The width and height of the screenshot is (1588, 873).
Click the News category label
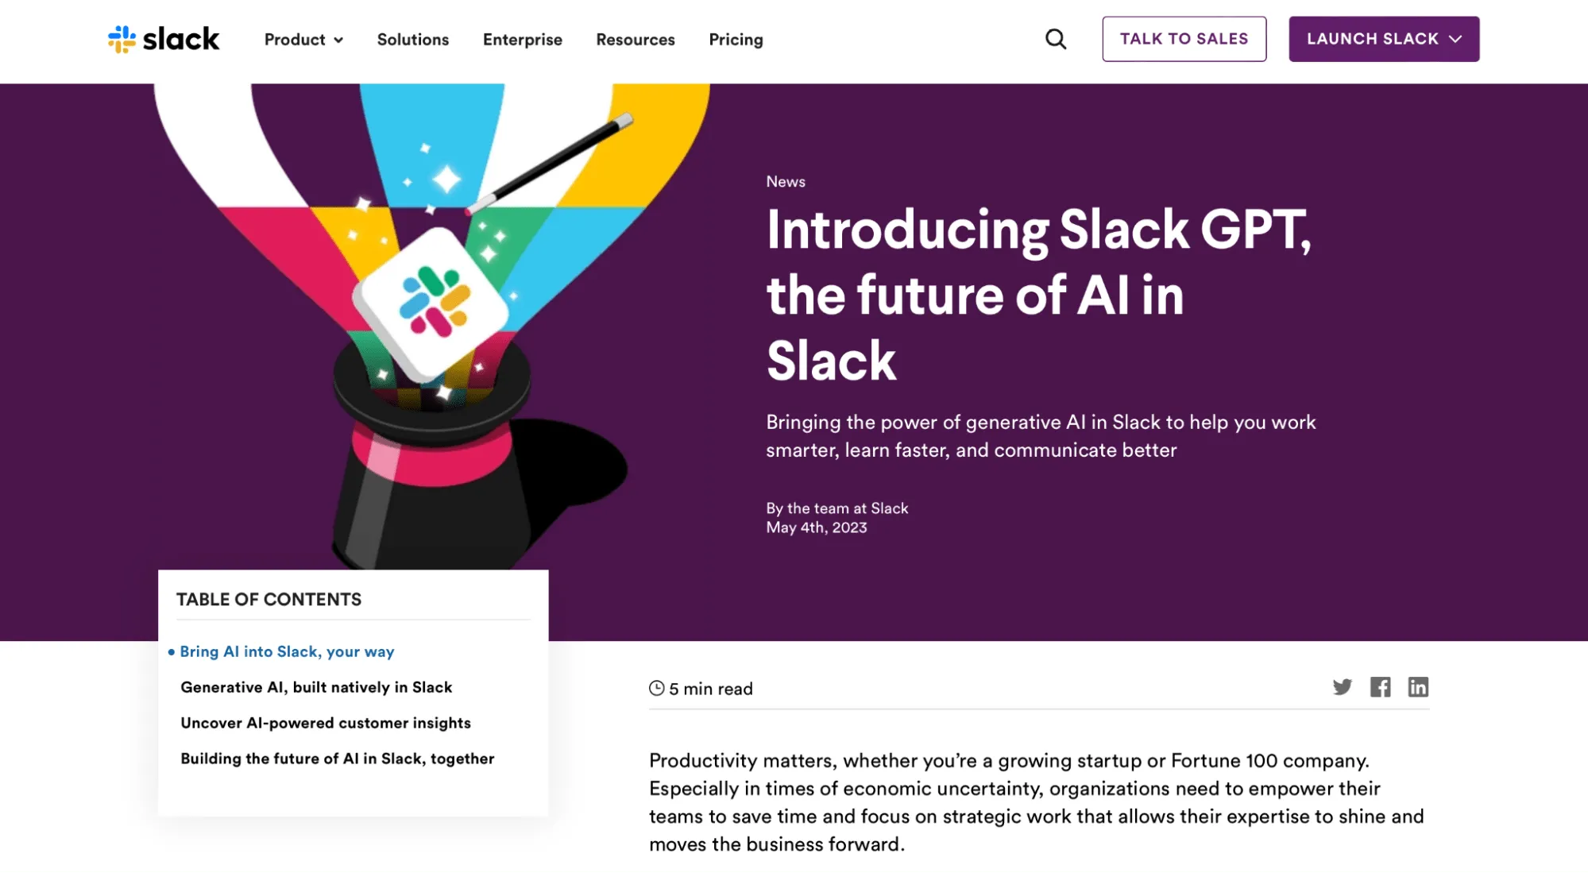(786, 181)
